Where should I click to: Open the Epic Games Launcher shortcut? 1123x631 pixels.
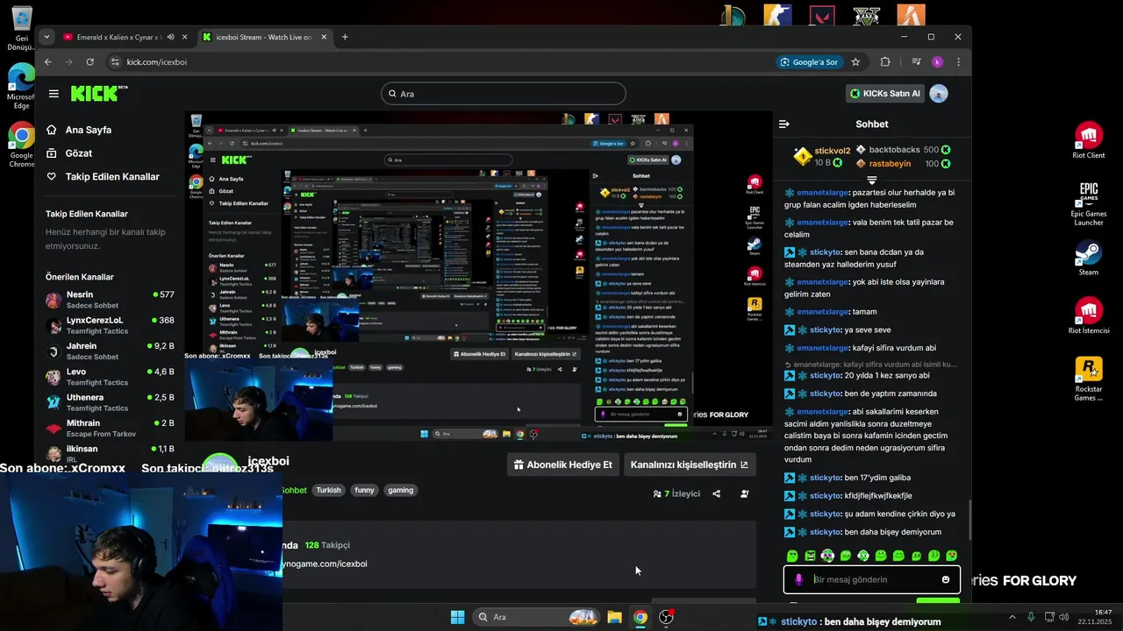tap(1089, 203)
